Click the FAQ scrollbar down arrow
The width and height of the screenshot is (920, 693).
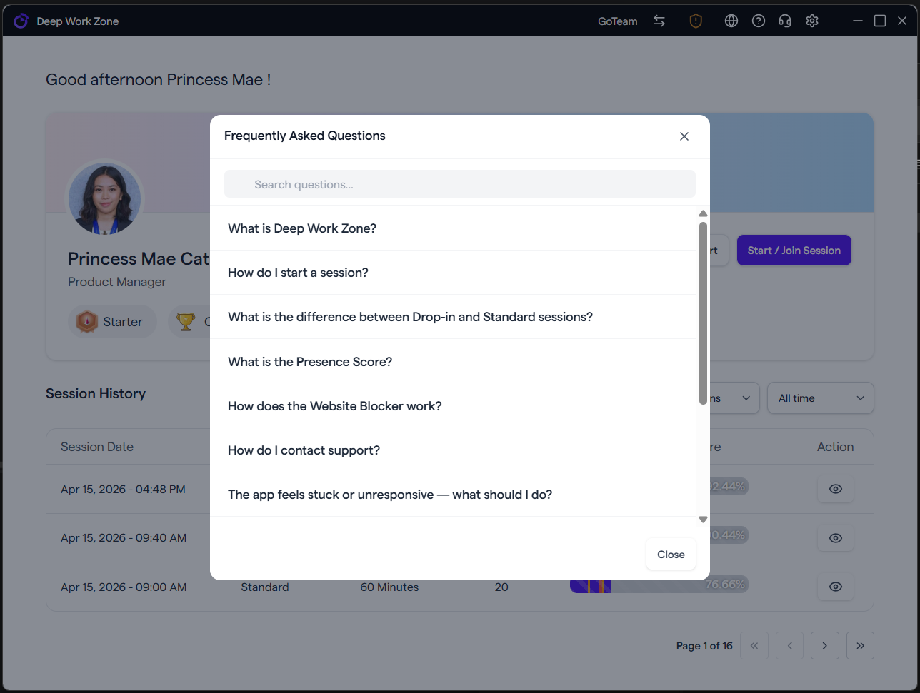point(703,520)
